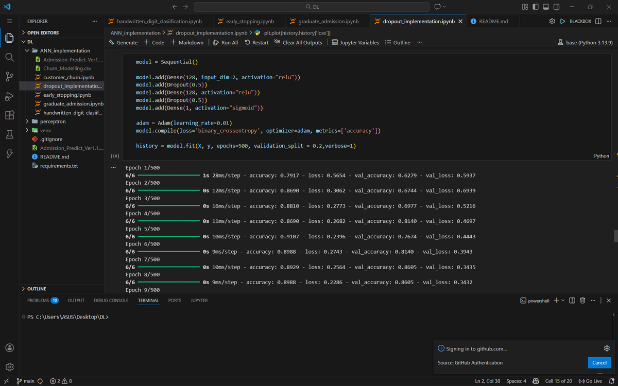
Task: Clear All Outputs in notebook
Action: 298,43
